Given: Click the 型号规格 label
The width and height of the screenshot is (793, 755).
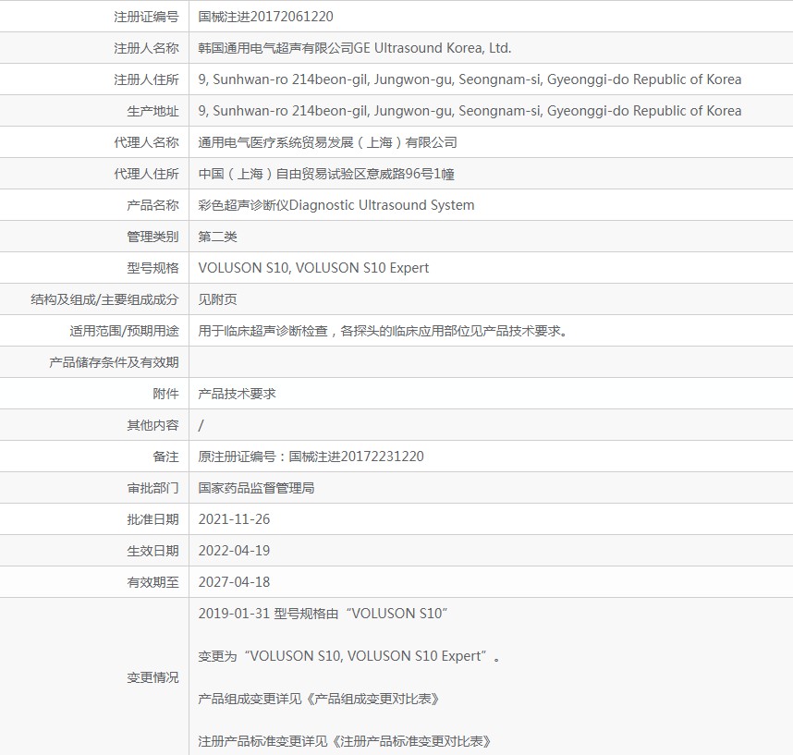Looking at the screenshot, I should 152,268.
